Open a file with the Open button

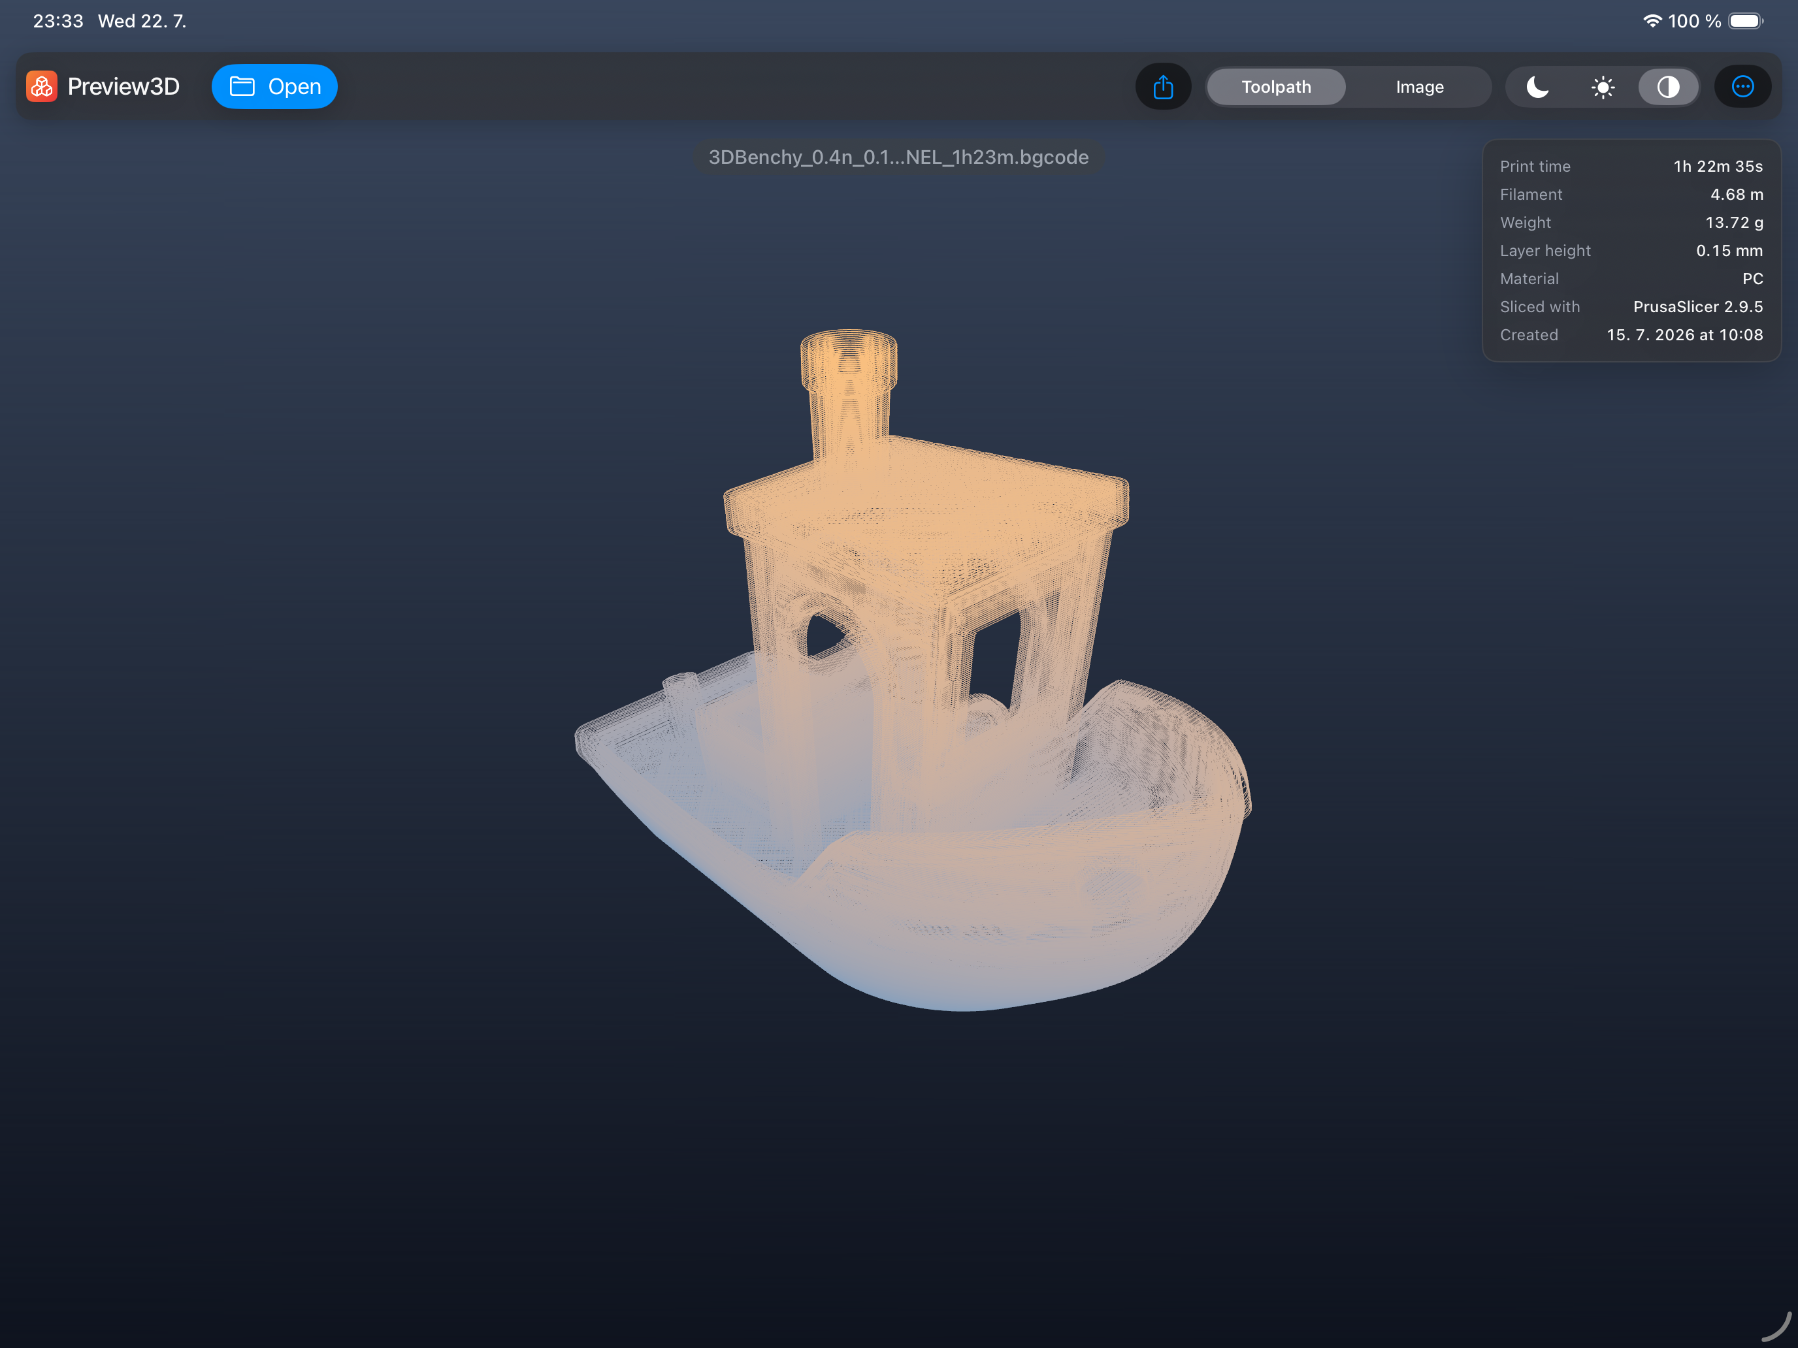pyautogui.click(x=275, y=86)
